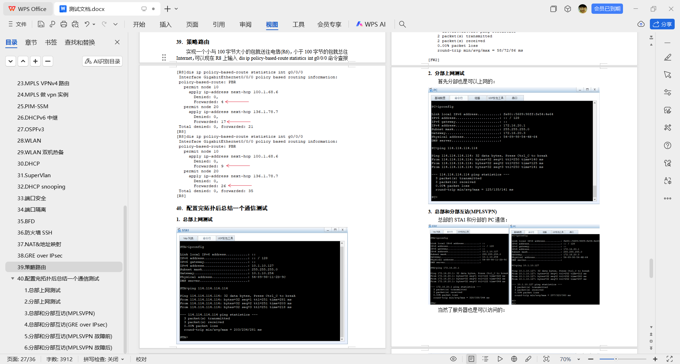The height and width of the screenshot is (364, 680).
Task: Click the 分享 share button
Action: click(x=662, y=24)
